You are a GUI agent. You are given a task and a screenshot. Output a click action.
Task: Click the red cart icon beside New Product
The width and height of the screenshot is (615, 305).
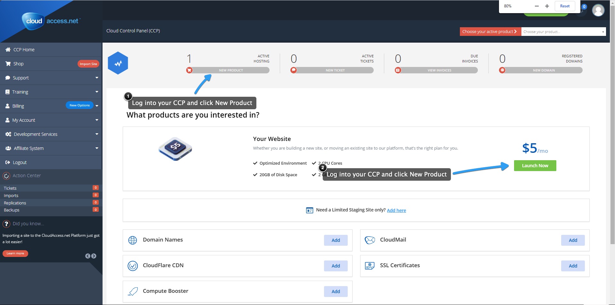[189, 70]
